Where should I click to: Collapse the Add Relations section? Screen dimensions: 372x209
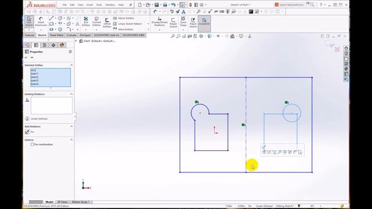click(x=71, y=127)
